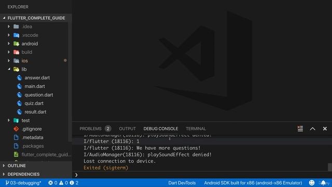Expand the DEPENDENCIES section
This screenshot has height=187, width=332.
4,174
